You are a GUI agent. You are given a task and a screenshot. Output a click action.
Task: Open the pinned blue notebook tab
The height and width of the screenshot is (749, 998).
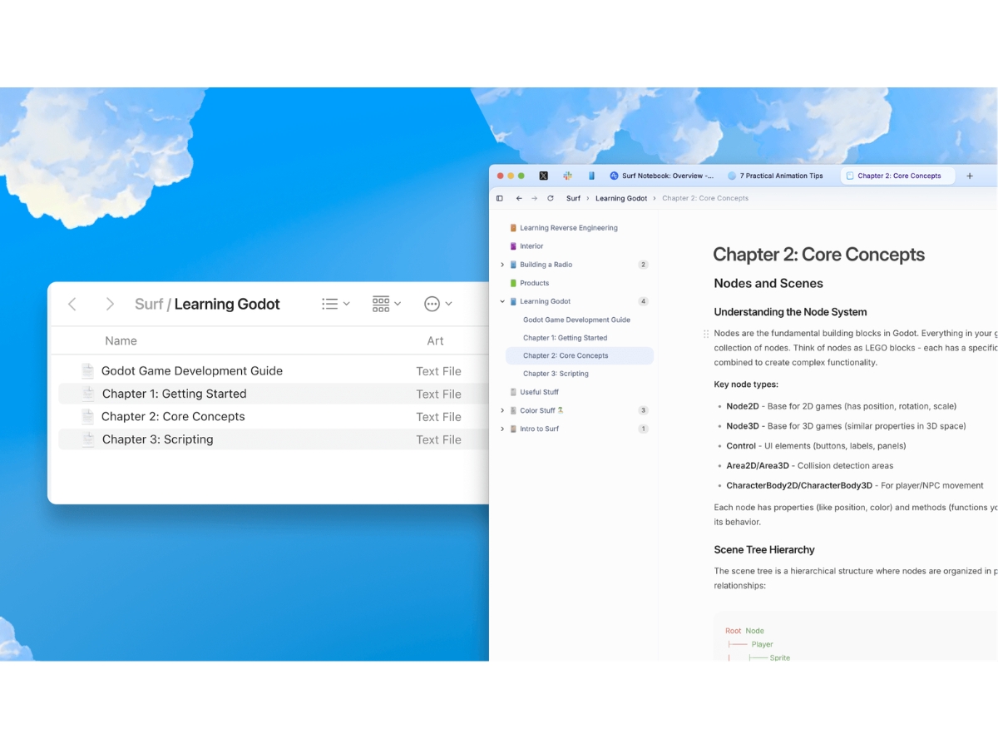point(591,176)
